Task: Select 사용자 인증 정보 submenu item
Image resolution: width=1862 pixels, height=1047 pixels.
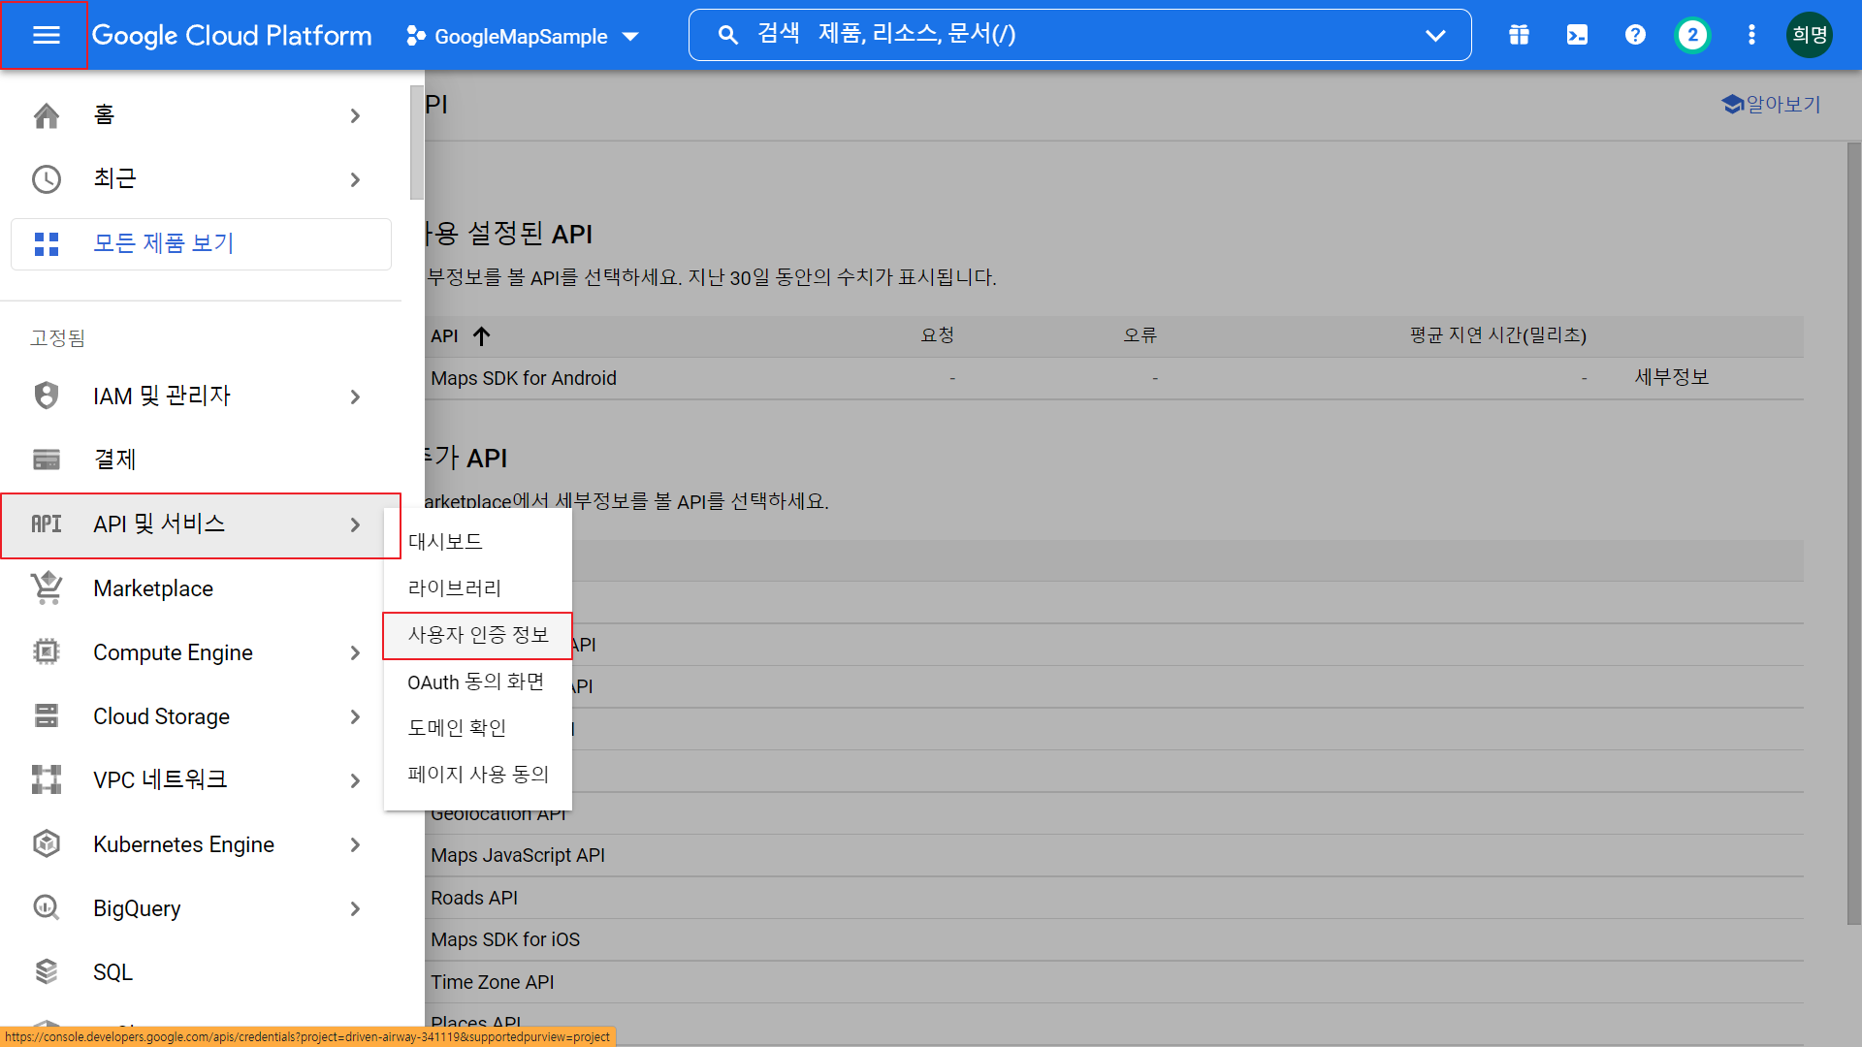Action: tap(478, 635)
